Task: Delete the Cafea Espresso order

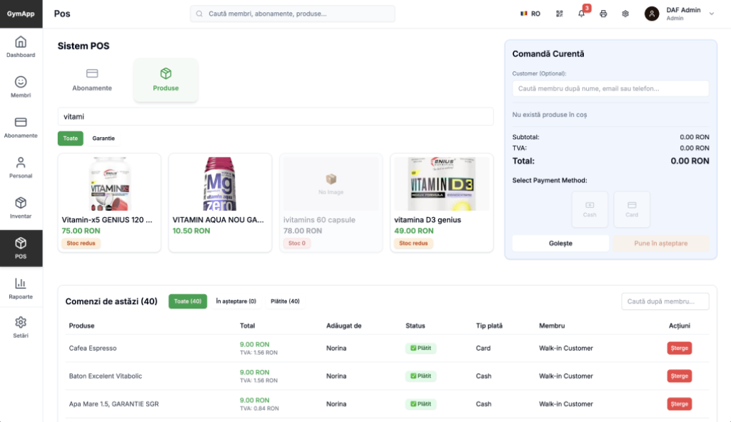Action: (x=679, y=348)
